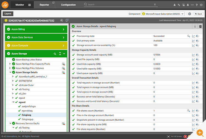Click the link chain icon in top bar
The image size is (206, 139).
point(179,5)
